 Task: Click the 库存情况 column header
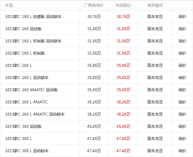[x=155, y=5]
